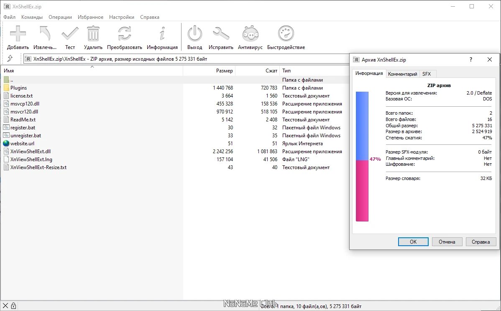
Task: Click the Отмена button
Action: [x=447, y=242]
